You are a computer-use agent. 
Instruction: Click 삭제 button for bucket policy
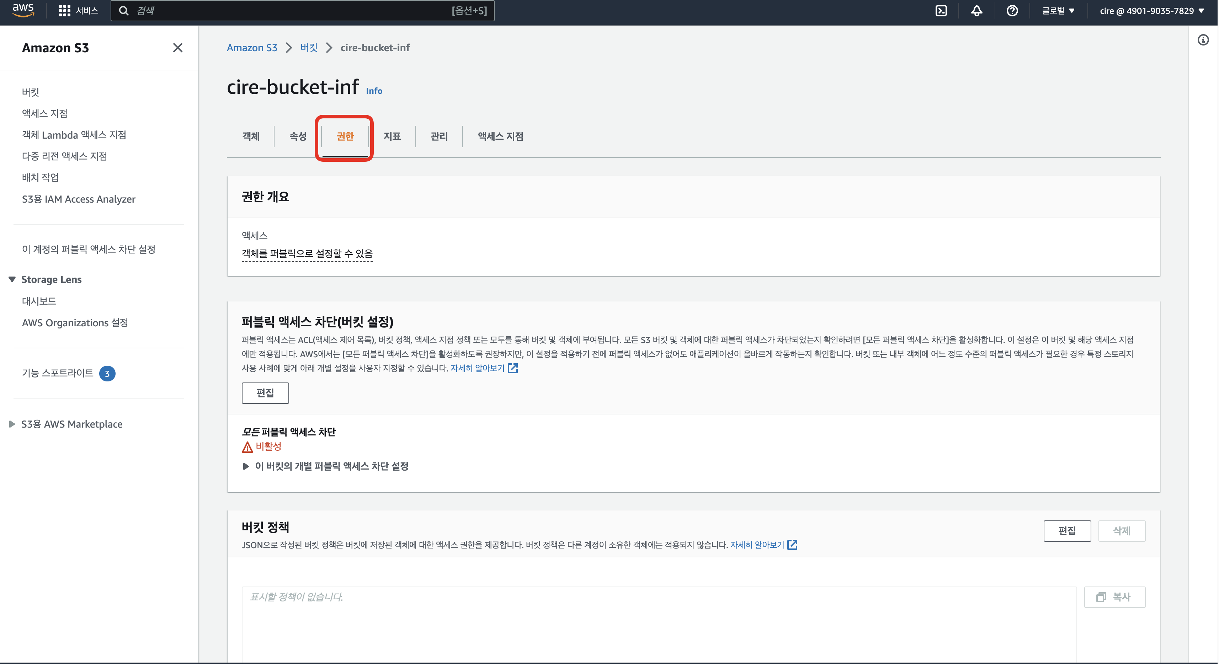tap(1122, 531)
